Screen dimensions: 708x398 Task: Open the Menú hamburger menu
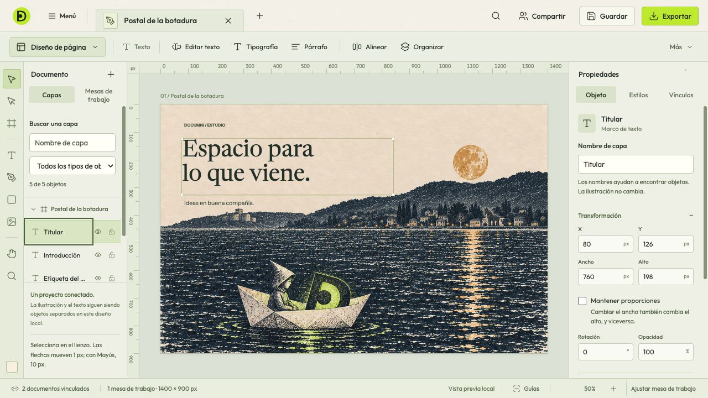click(61, 16)
